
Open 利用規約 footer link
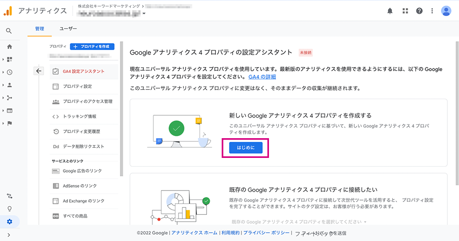pyautogui.click(x=230, y=233)
